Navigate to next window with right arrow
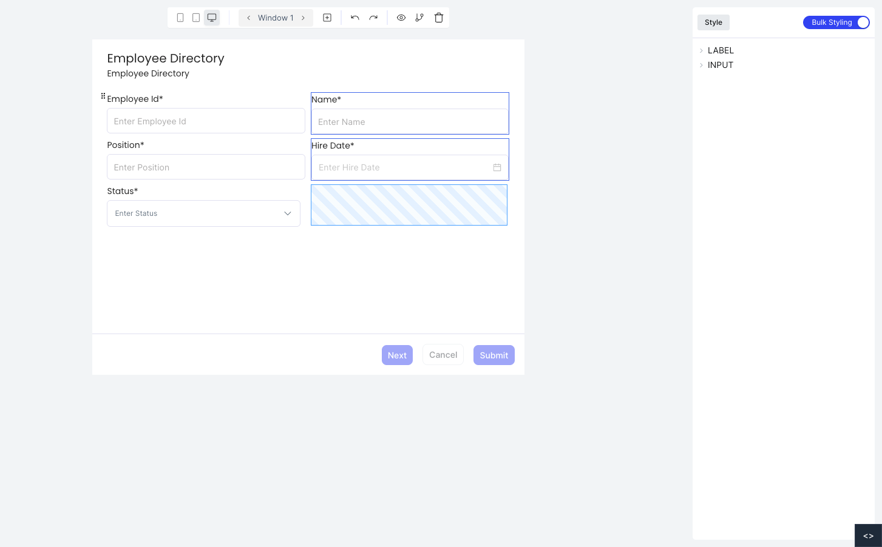 point(303,18)
